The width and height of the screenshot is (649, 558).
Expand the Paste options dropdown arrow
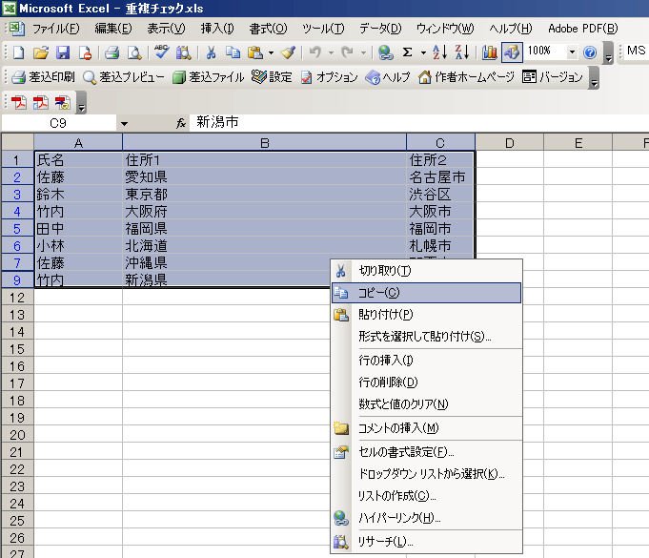click(x=271, y=52)
